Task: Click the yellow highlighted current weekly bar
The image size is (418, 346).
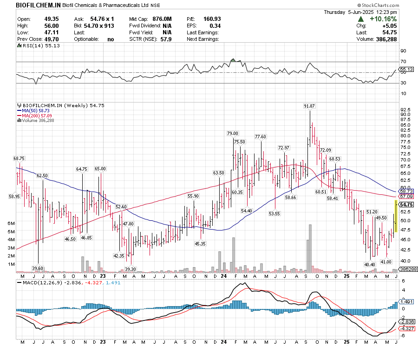Action: 396,216
